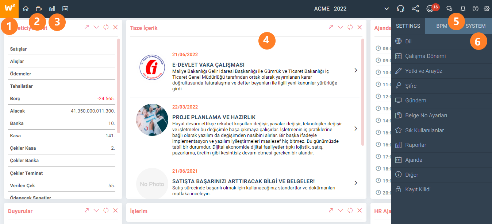
Task: Select the Alışlar row
Action: pyautogui.click(x=61, y=62)
